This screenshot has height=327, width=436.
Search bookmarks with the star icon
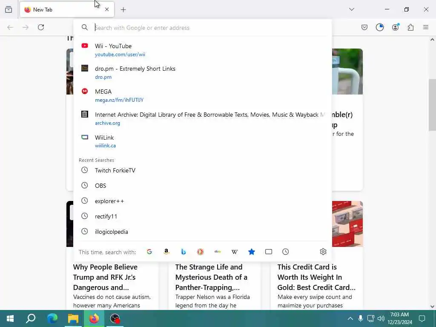click(251, 252)
